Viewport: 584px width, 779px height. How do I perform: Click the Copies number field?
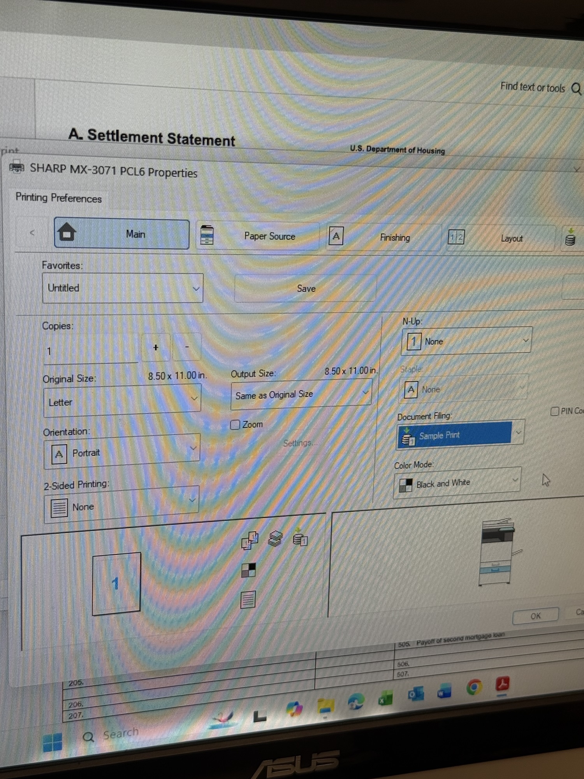[x=91, y=351]
